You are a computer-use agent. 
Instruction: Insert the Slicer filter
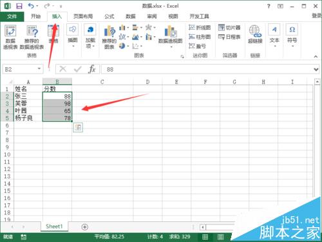coord(229,28)
